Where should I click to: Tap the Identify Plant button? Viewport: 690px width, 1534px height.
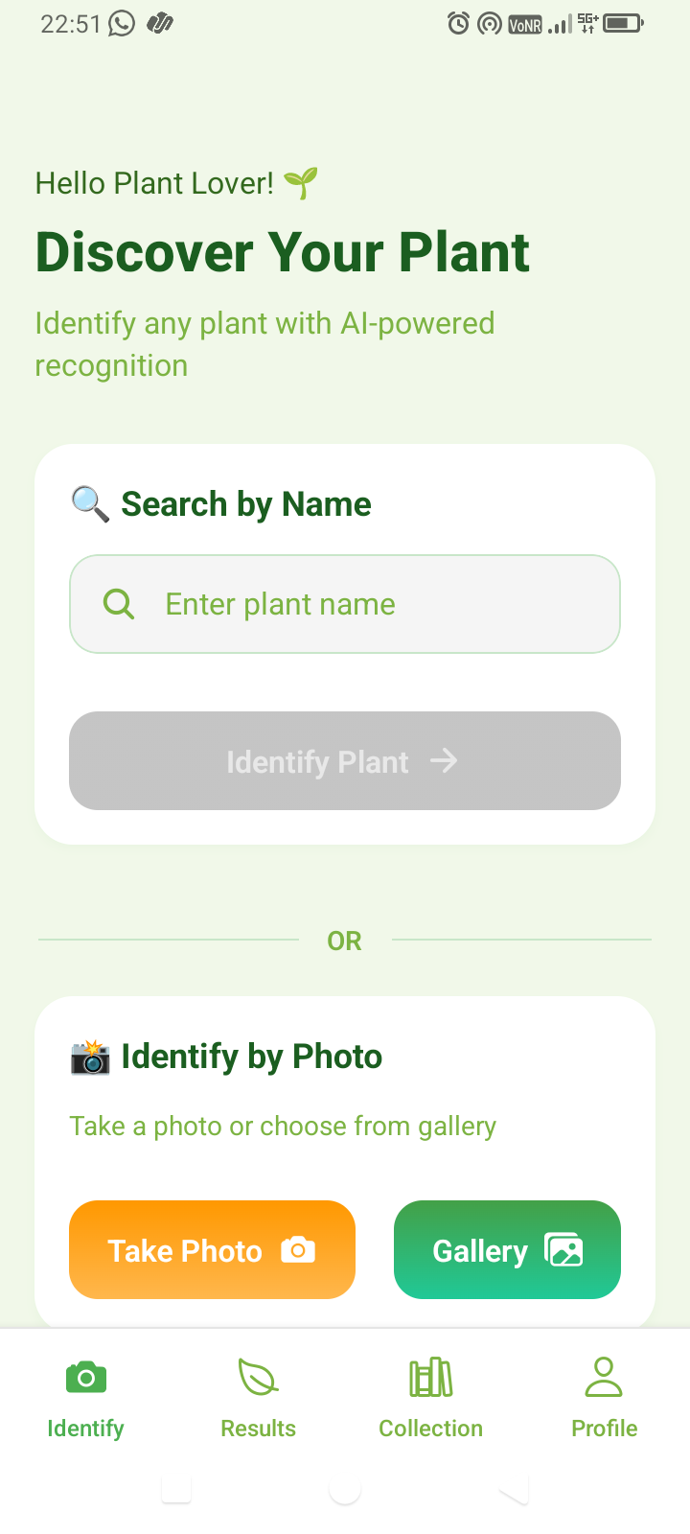[x=345, y=761]
